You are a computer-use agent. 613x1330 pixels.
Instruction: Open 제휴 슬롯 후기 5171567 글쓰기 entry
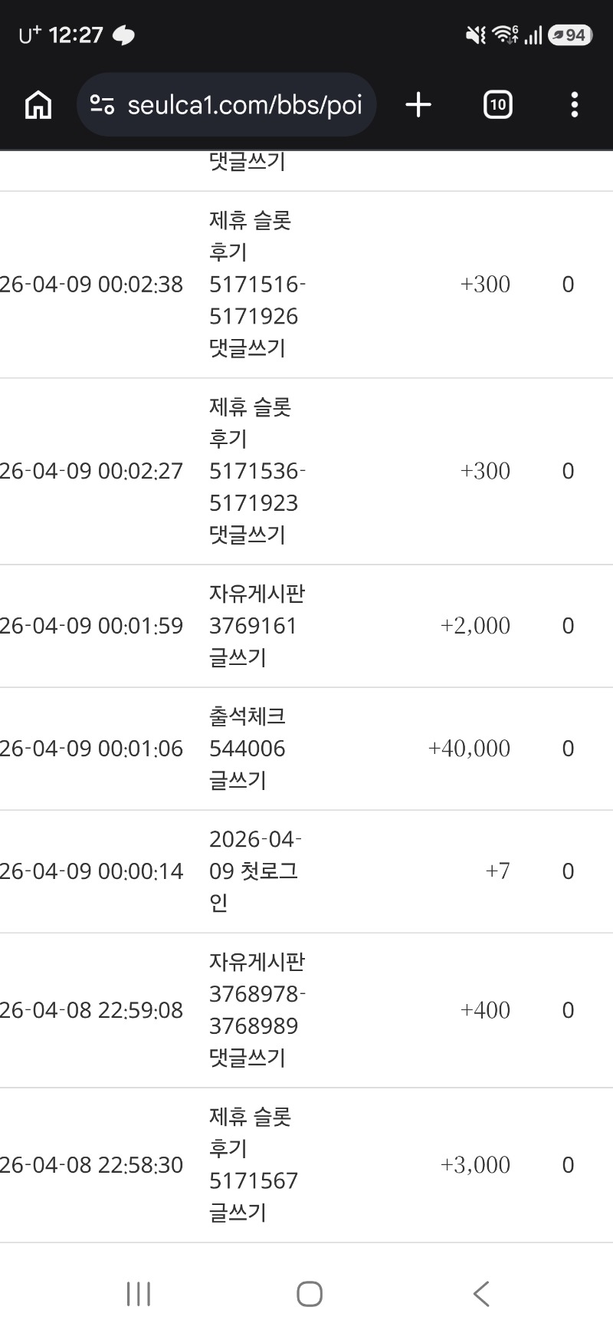point(252,1164)
